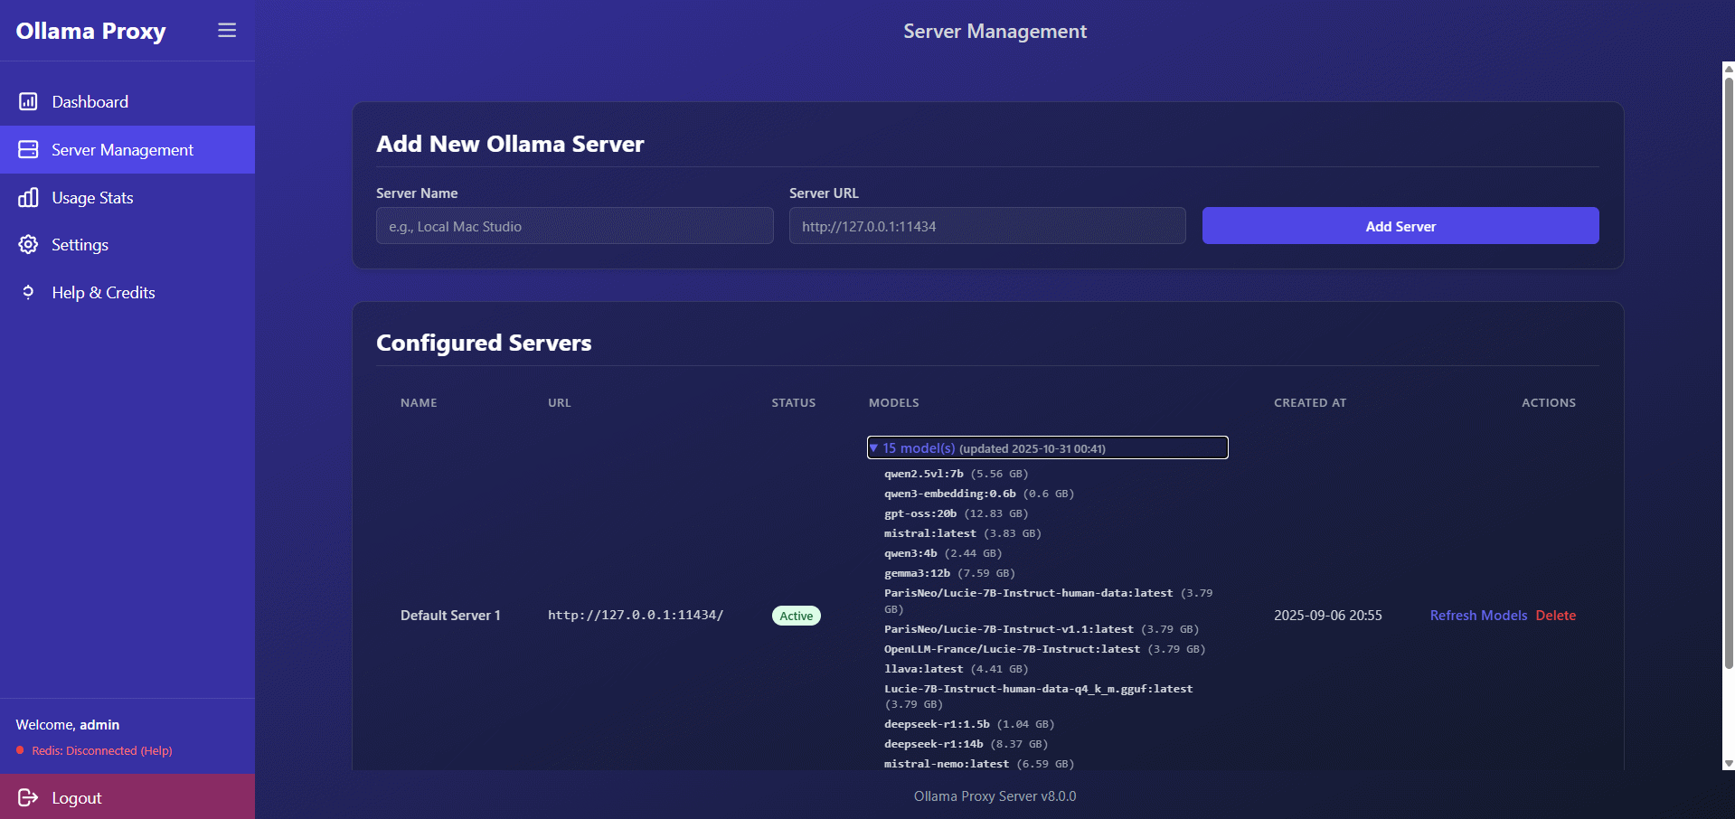The width and height of the screenshot is (1735, 819).
Task: Click the Active status badge
Action: 796,616
